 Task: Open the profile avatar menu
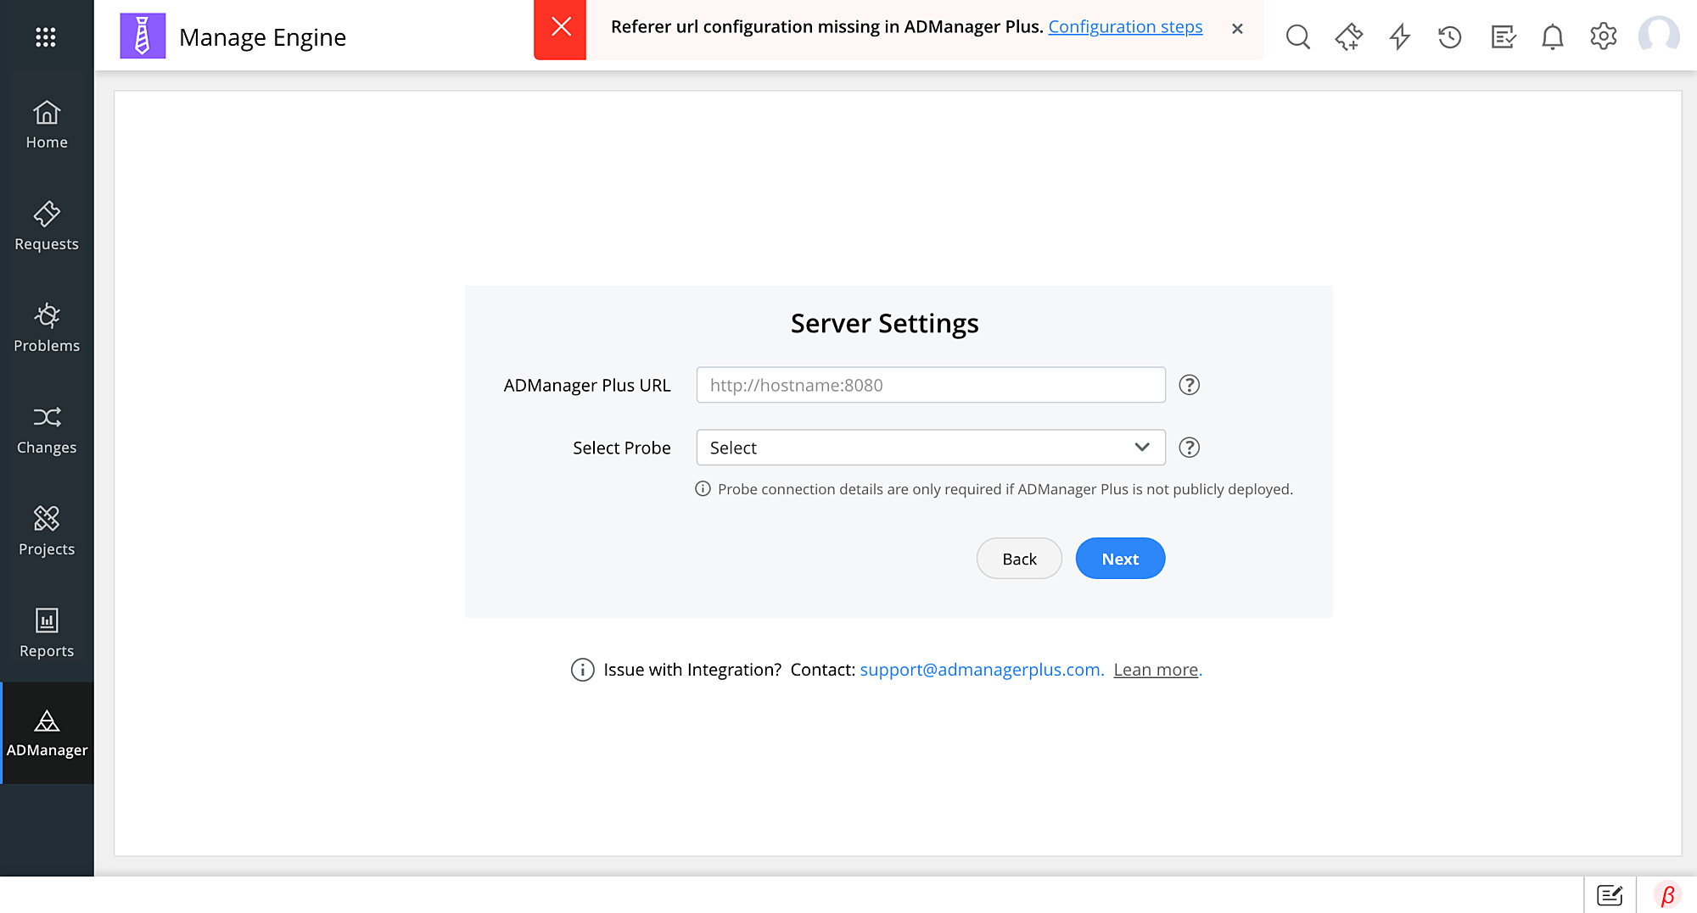point(1659,36)
